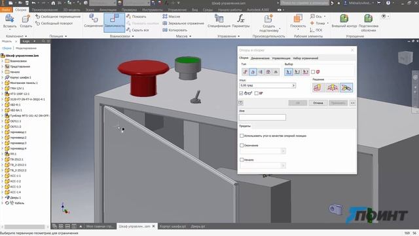Select the Tangent constraint type icon

(261, 72)
